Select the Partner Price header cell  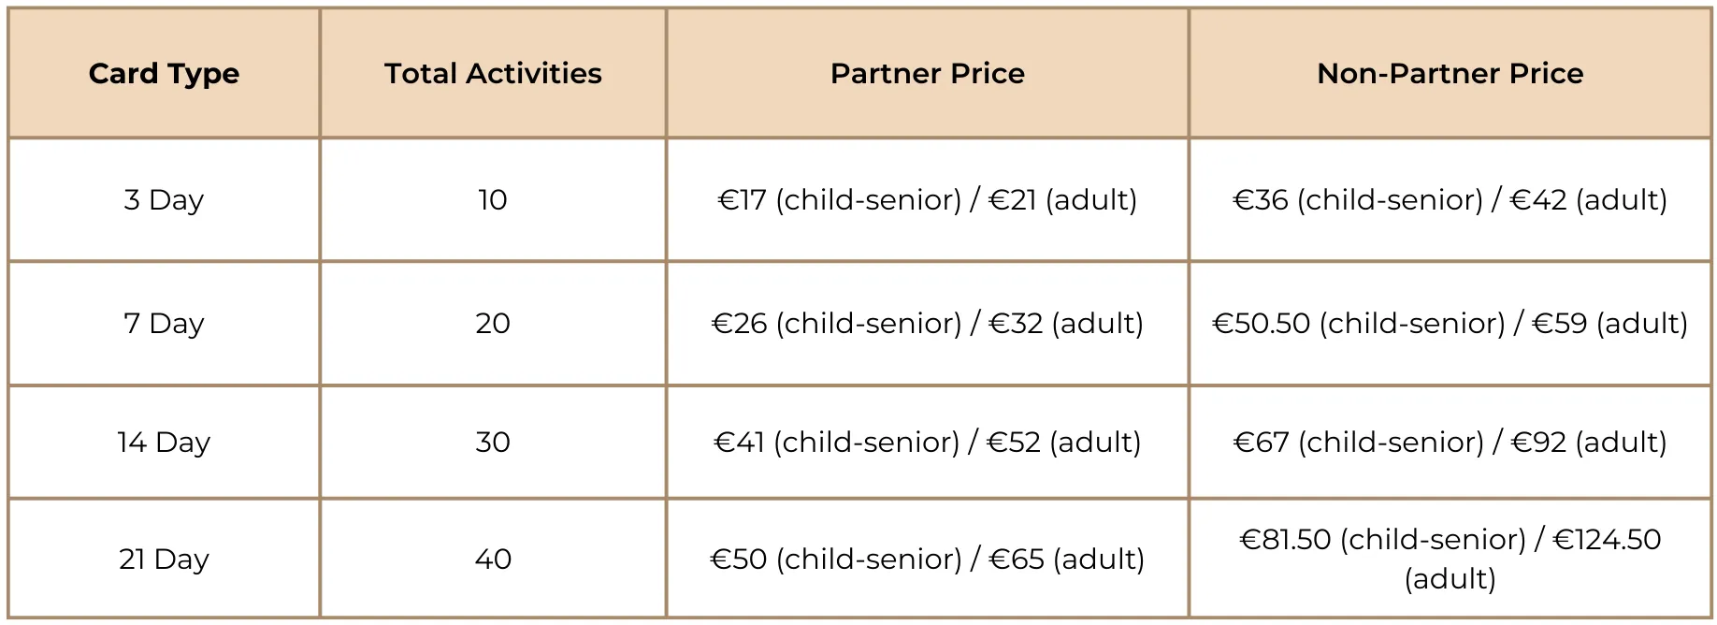pos(927,73)
